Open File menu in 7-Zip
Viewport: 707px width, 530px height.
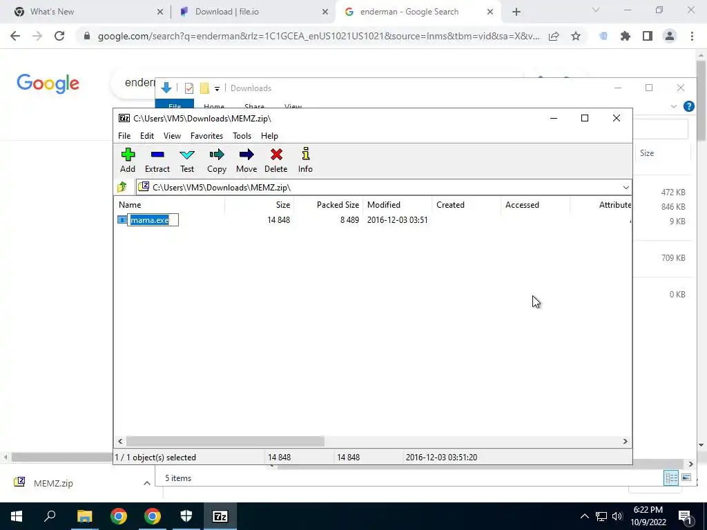pos(124,136)
